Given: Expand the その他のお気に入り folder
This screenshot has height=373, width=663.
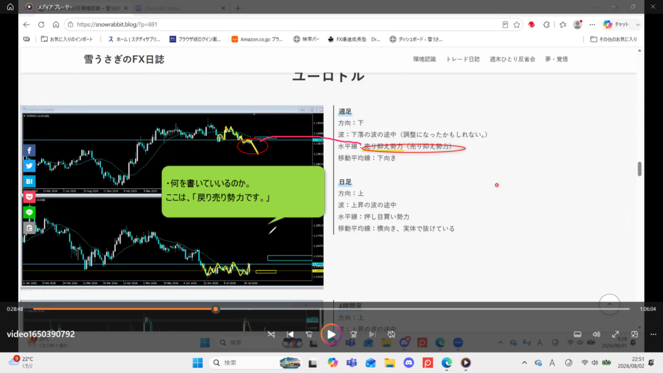Looking at the screenshot, I should point(614,39).
